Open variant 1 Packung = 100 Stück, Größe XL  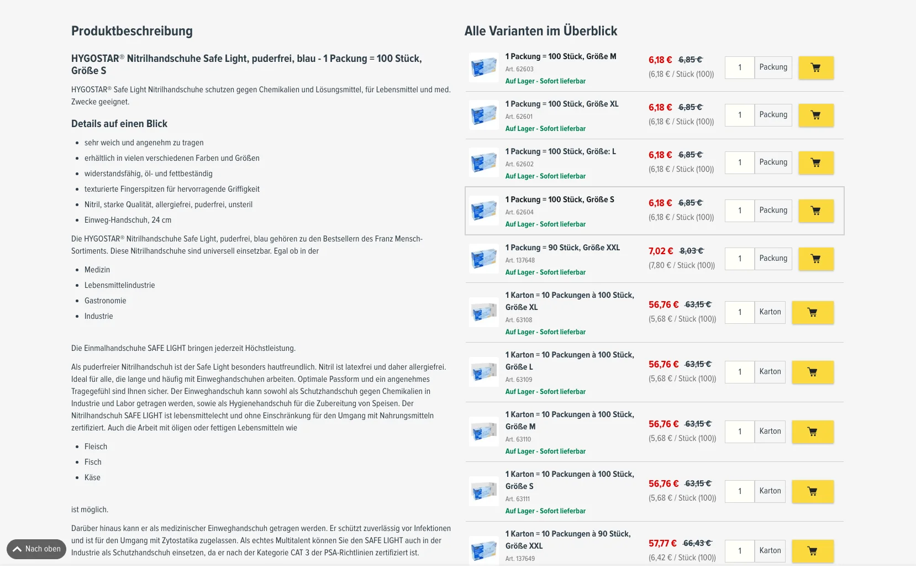(x=562, y=104)
